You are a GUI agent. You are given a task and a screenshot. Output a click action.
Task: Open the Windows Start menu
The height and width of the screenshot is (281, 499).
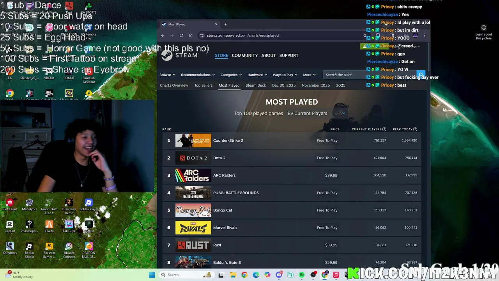tap(152, 275)
